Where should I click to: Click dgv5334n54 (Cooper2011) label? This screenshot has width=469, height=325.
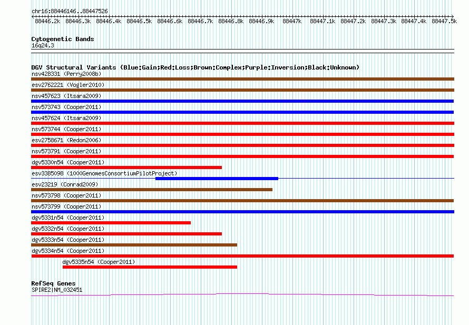coord(68,251)
